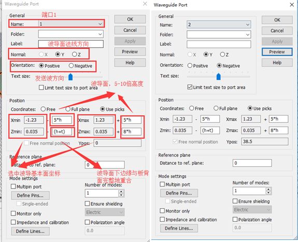Toggle Ensure shielding in left dialog
Viewport: 298px width, 242px height.
87,204
